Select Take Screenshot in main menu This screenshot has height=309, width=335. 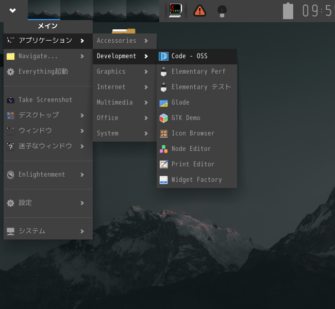pos(48,100)
